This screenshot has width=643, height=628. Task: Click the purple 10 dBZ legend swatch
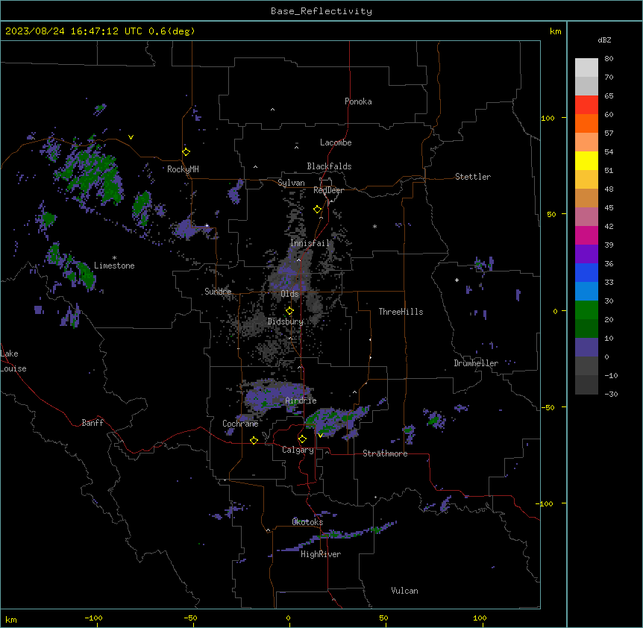[x=586, y=348]
